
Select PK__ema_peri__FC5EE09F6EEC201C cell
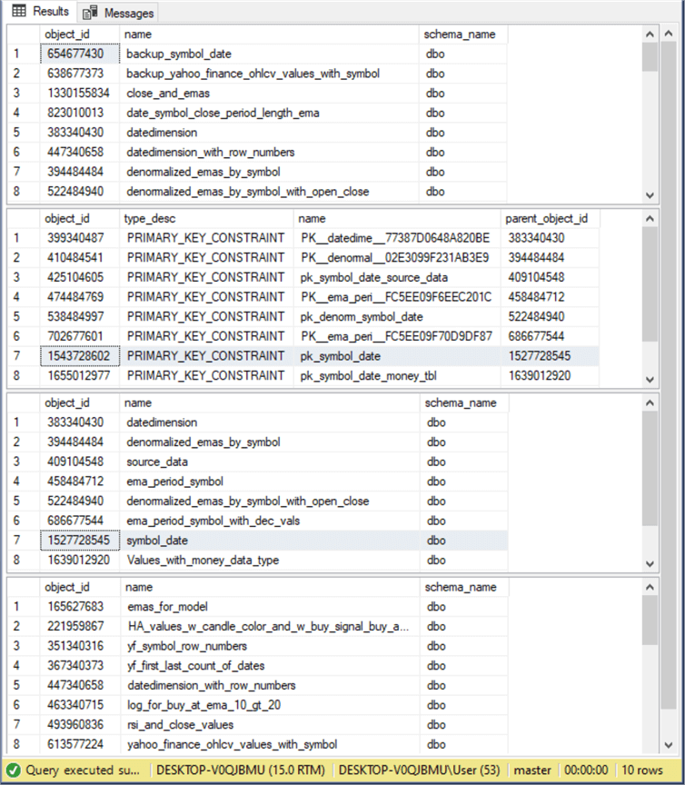[397, 297]
